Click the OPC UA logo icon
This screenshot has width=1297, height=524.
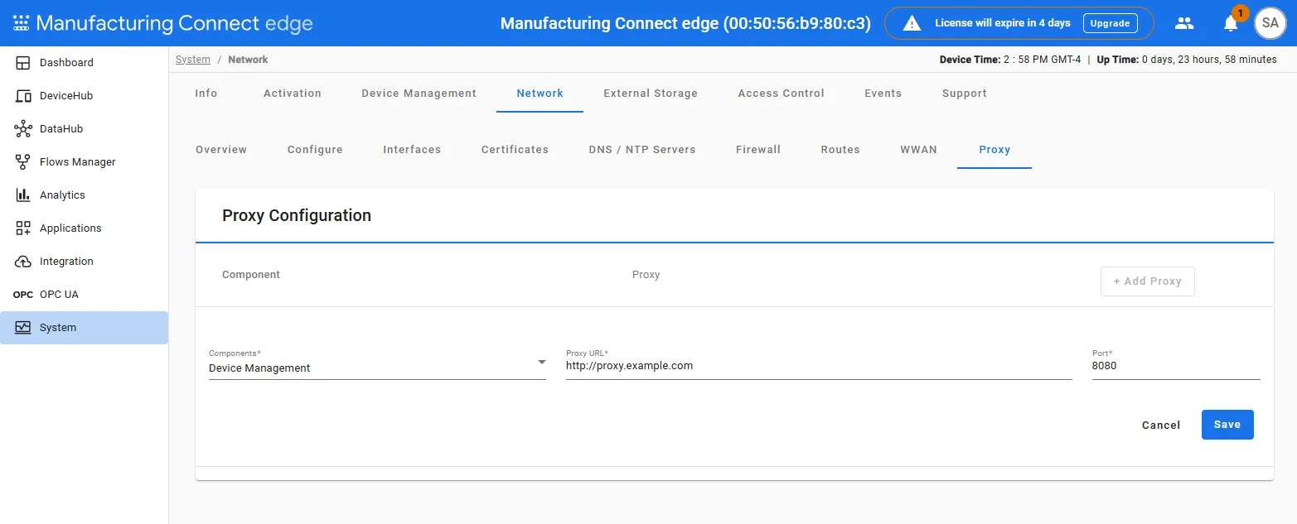pos(23,295)
